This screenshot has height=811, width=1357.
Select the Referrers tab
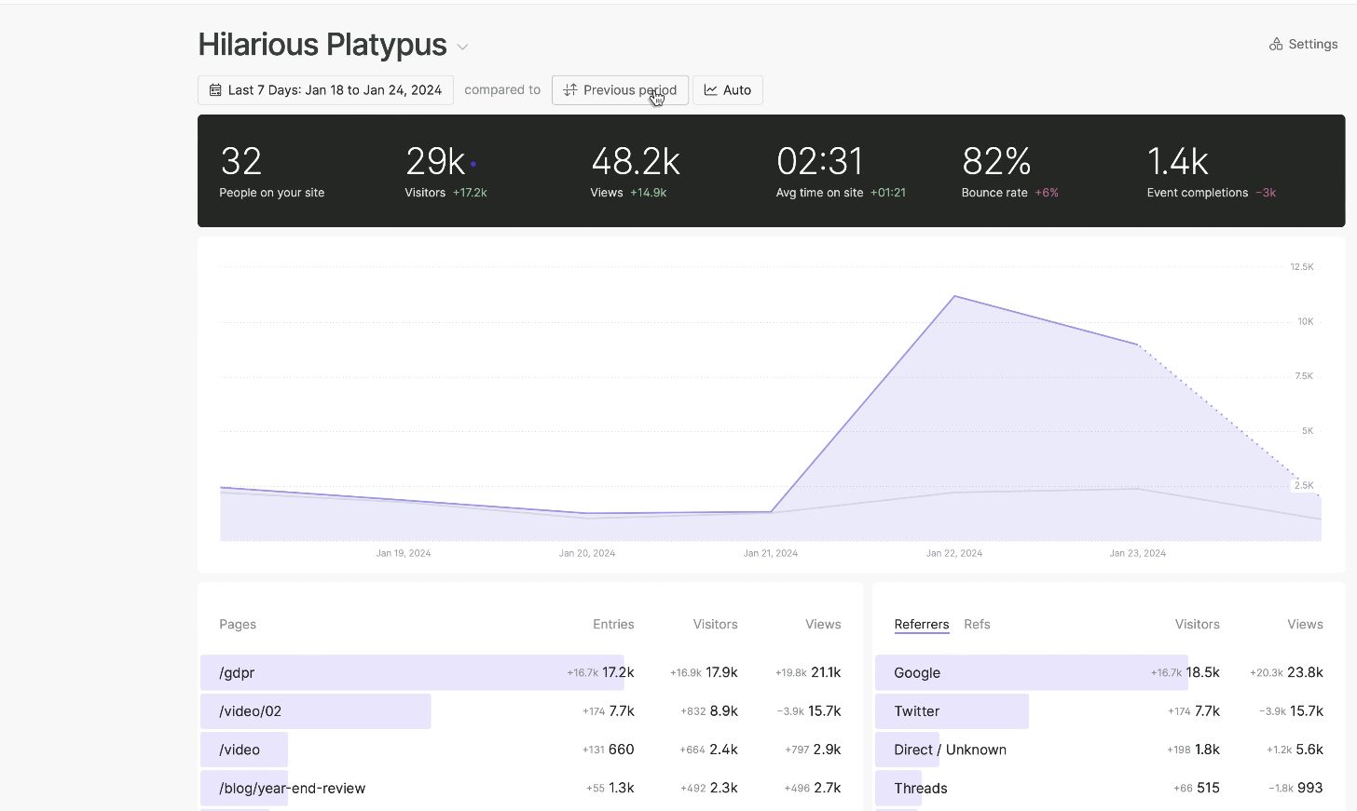click(x=921, y=624)
